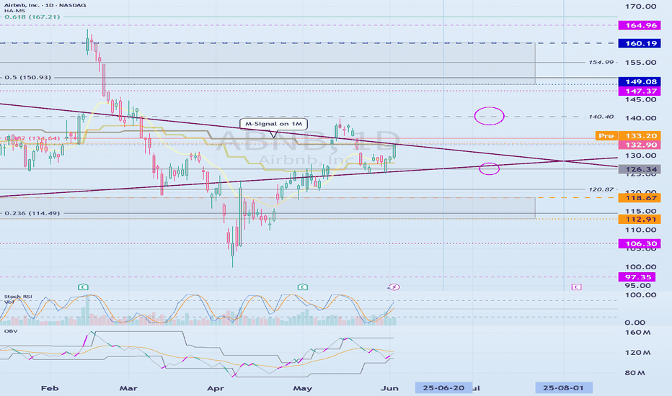Click the 25-08-01 date marker
The width and height of the screenshot is (672, 396).
click(564, 388)
